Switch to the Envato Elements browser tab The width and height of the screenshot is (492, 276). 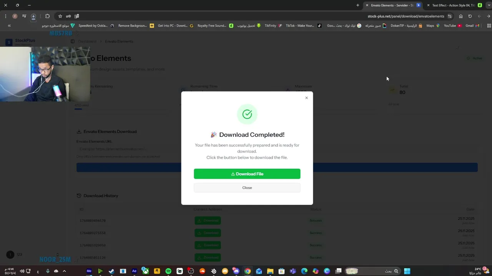pyautogui.click(x=392, y=5)
